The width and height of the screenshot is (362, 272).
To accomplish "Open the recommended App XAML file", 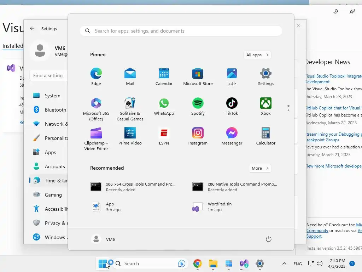I will point(105,206).
